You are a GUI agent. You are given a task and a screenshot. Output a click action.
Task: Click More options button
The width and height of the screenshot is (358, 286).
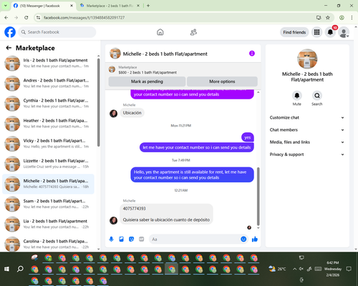tap(222, 82)
